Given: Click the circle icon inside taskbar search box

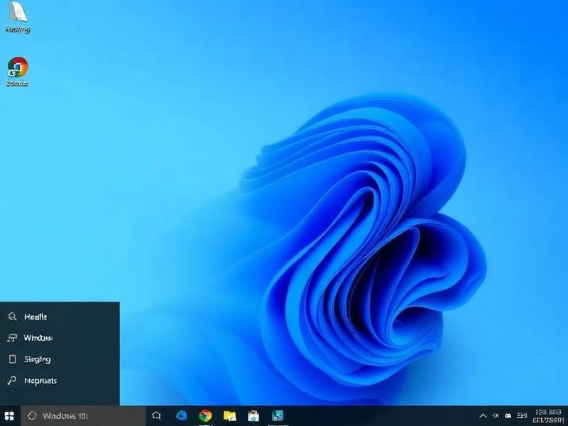Looking at the screenshot, I should [x=32, y=415].
